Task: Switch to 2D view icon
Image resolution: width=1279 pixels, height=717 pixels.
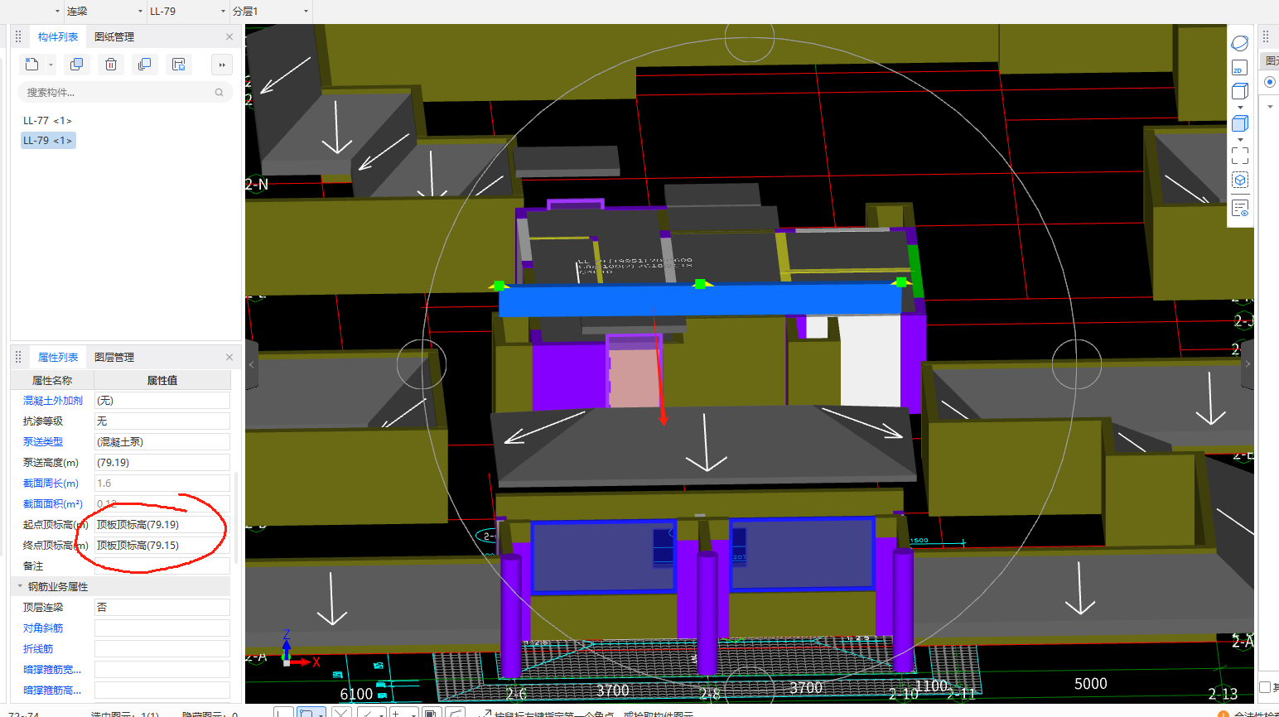Action: pyautogui.click(x=1240, y=68)
